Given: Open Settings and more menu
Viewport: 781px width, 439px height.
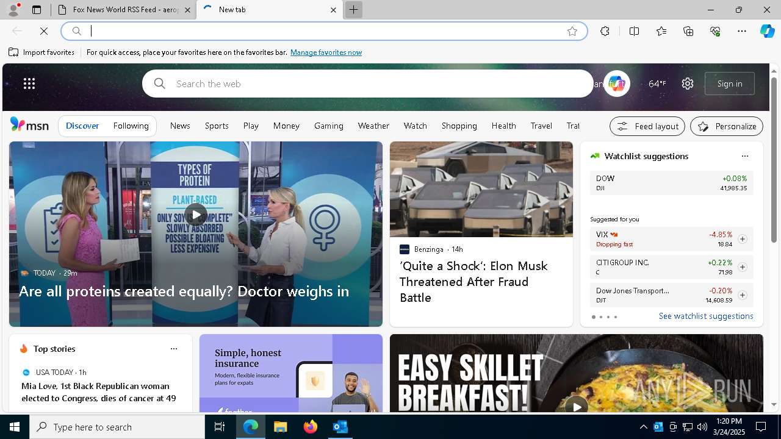Looking at the screenshot, I should click(742, 31).
